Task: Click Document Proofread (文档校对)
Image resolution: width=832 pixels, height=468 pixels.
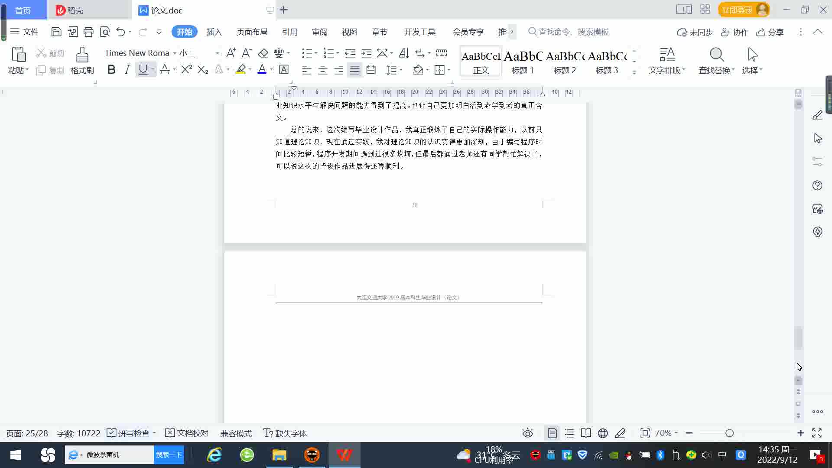Action: coord(187,433)
